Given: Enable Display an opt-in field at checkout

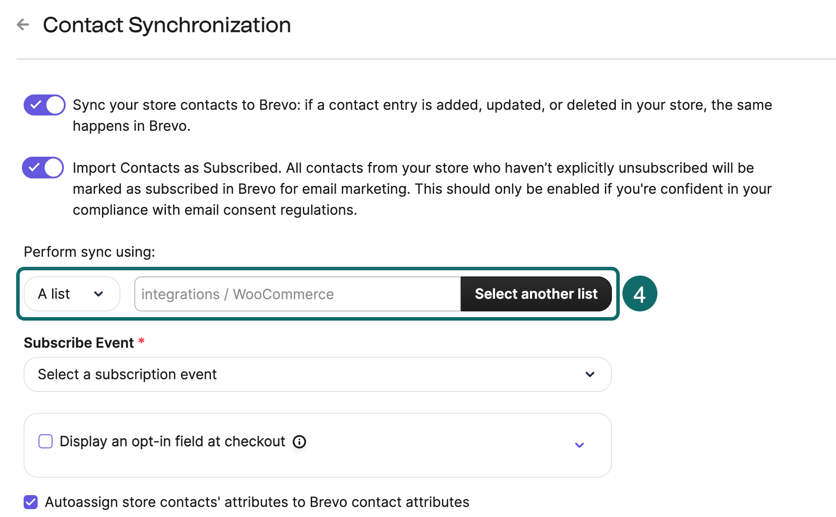Looking at the screenshot, I should click(45, 441).
